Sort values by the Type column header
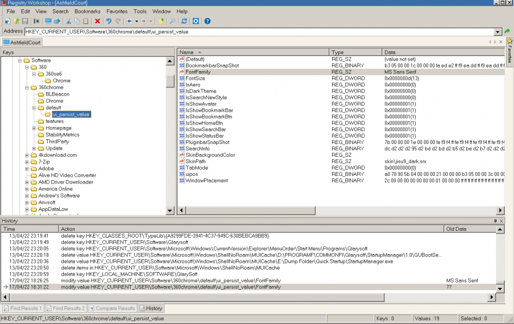 (x=355, y=52)
